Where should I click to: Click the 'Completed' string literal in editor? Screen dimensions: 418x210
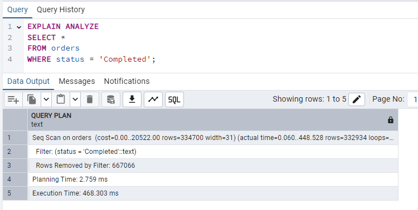pyautogui.click(x=125, y=59)
